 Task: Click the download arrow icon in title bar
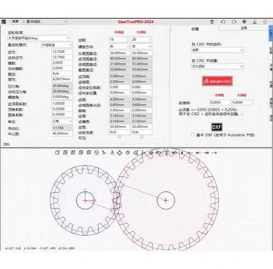254,22
